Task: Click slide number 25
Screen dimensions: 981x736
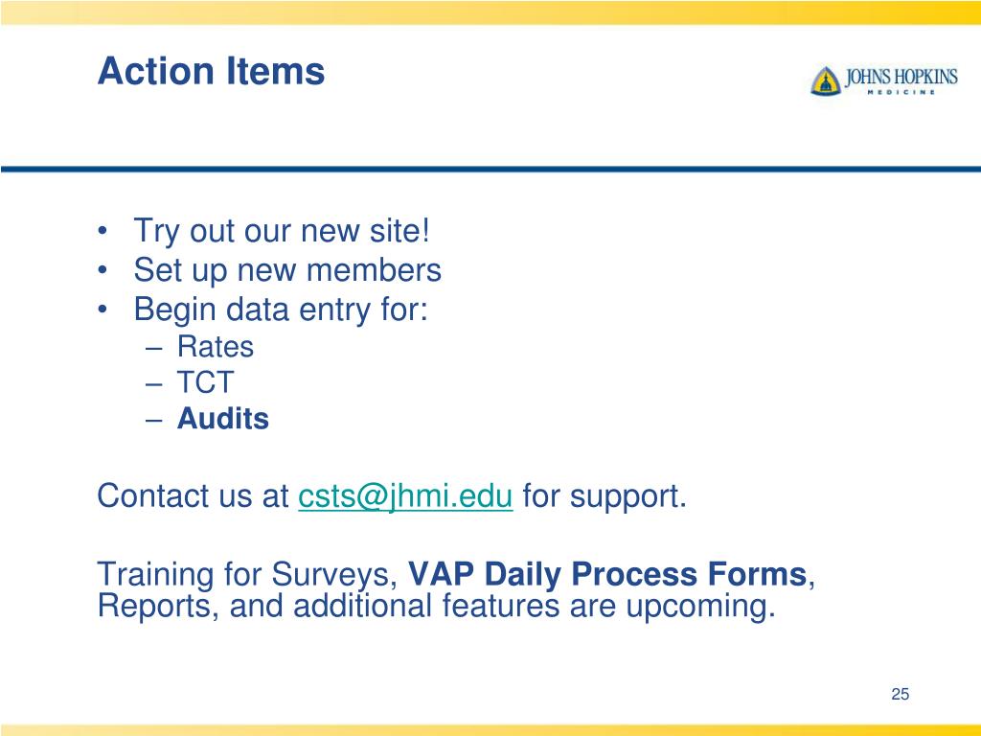Action: click(x=901, y=694)
